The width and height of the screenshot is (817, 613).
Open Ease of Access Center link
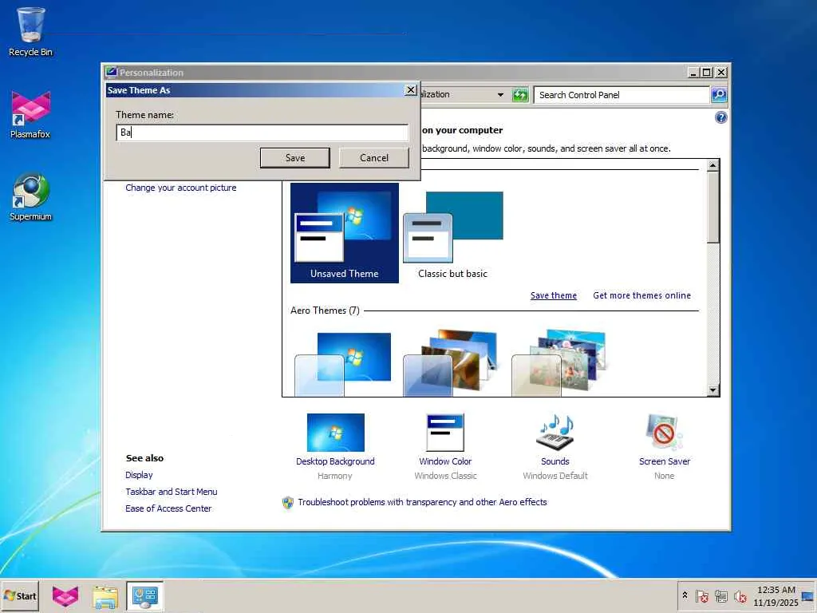tap(168, 508)
